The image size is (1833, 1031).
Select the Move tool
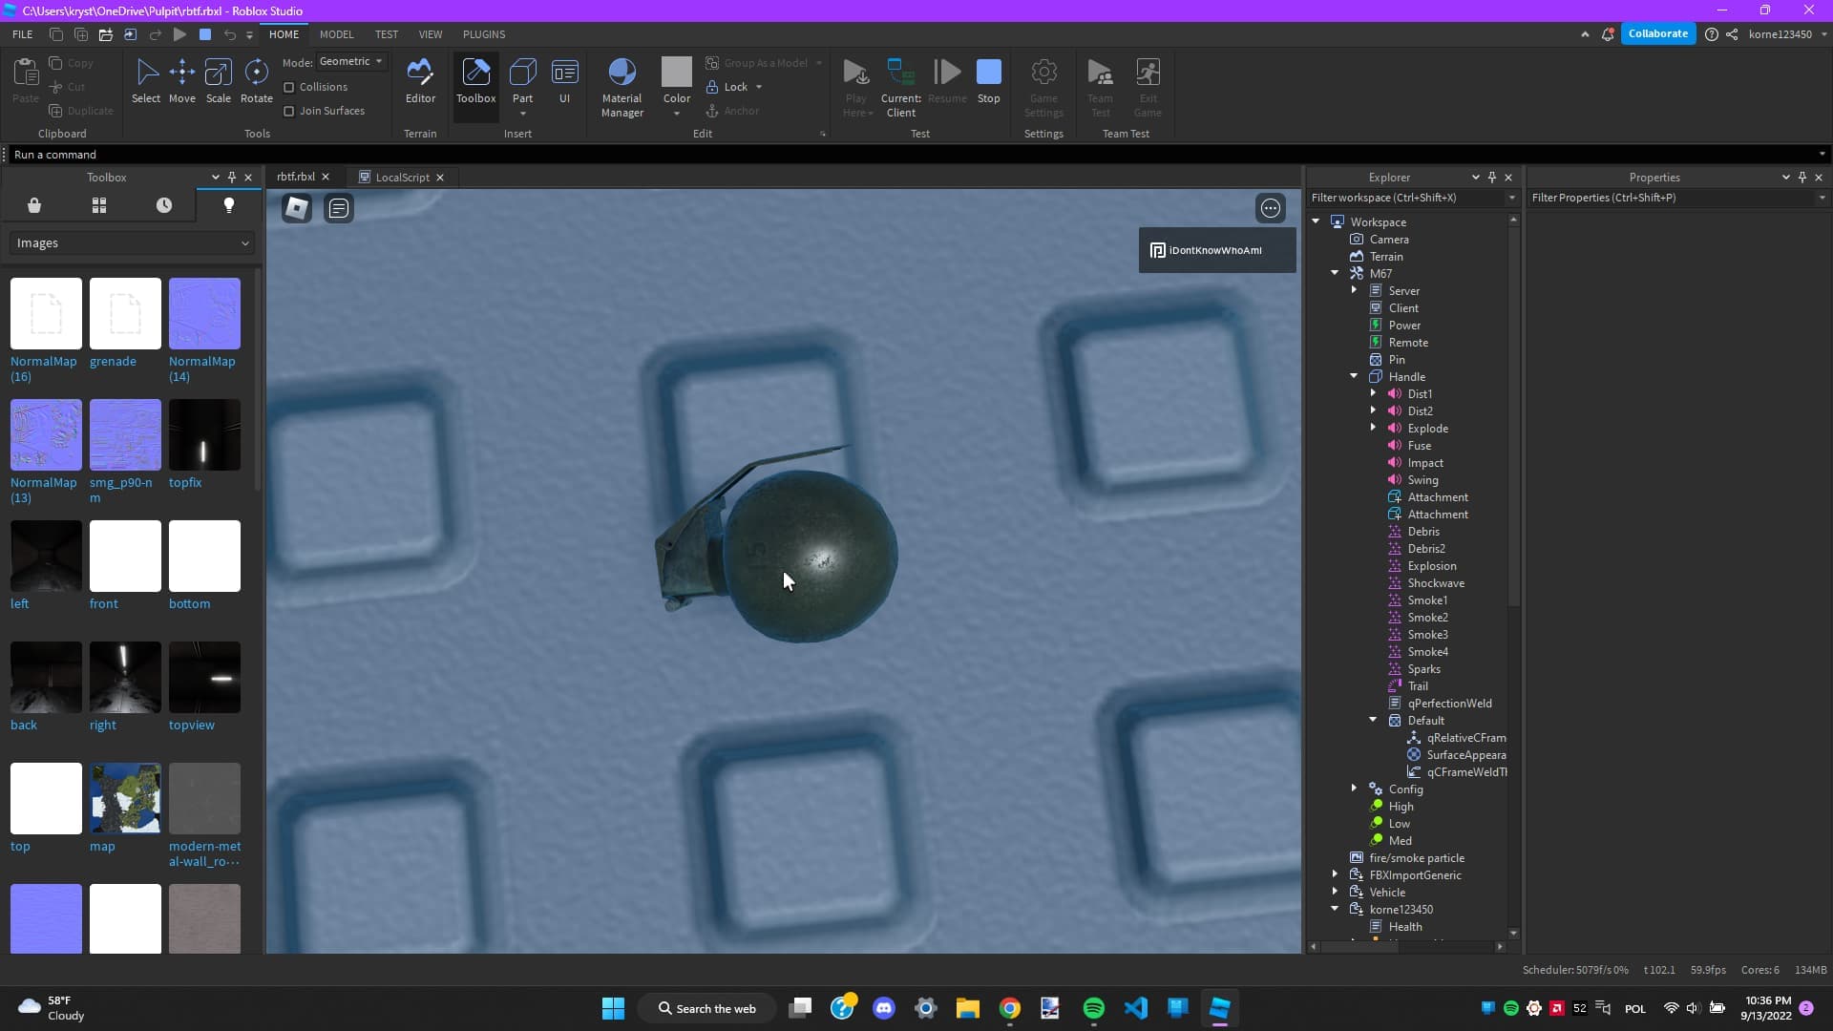click(181, 81)
